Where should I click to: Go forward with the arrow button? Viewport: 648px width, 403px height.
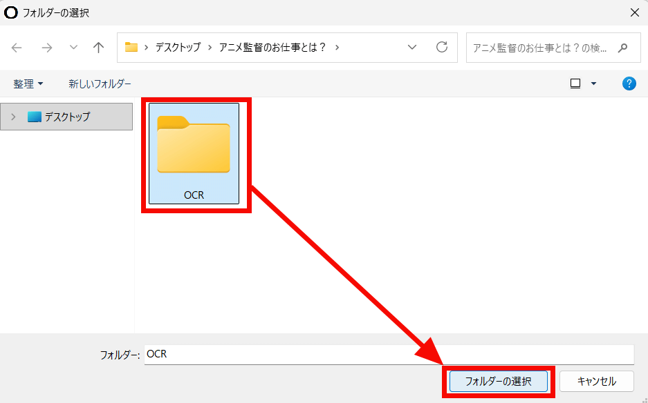[47, 48]
